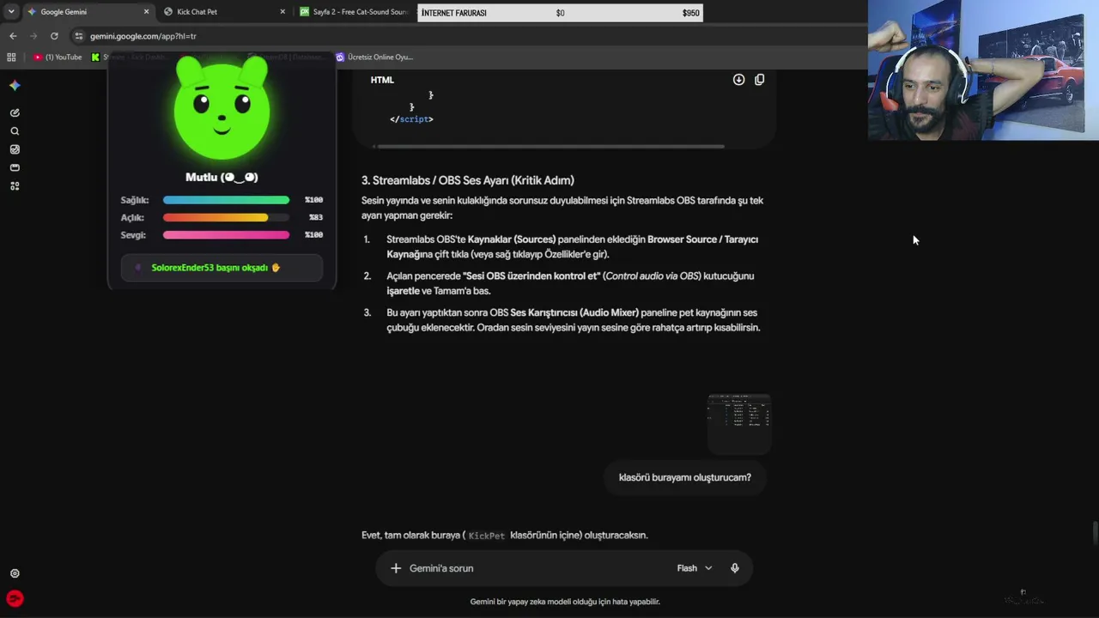Image resolution: width=1099 pixels, height=618 pixels.
Task: Click the 'Mutlu' mood label
Action: click(x=222, y=178)
